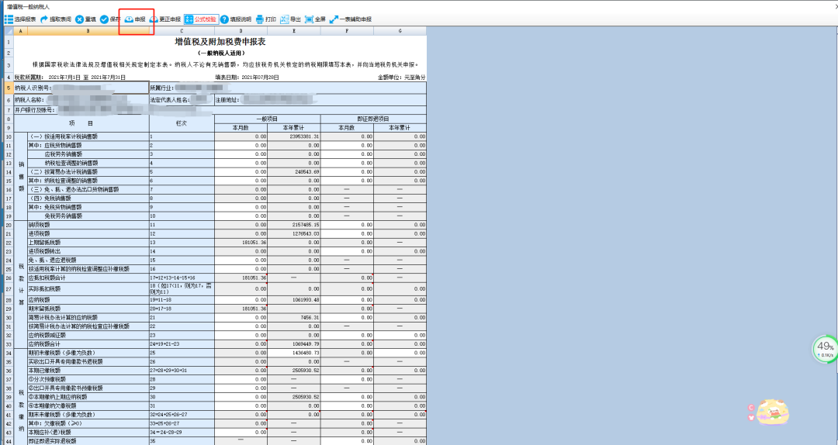Image resolution: width=838 pixels, height=445 pixels.
Task: Click the 金额单位: 元至角分 text
Action: click(402, 78)
